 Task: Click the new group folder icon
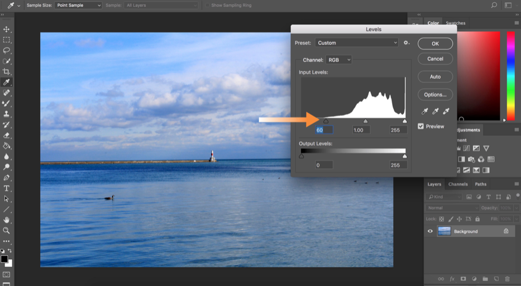tap(485, 279)
